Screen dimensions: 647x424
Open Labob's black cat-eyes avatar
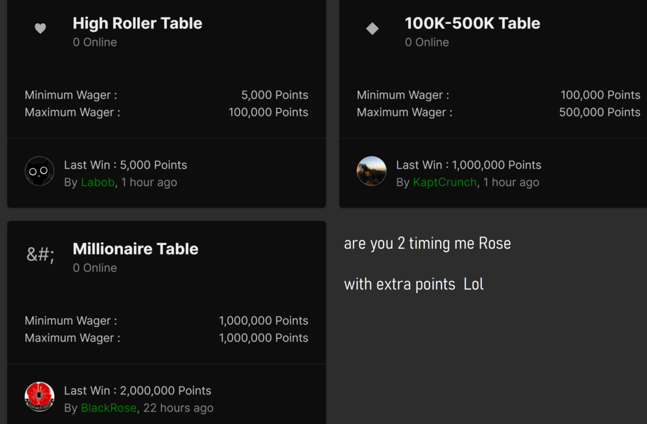pos(39,171)
